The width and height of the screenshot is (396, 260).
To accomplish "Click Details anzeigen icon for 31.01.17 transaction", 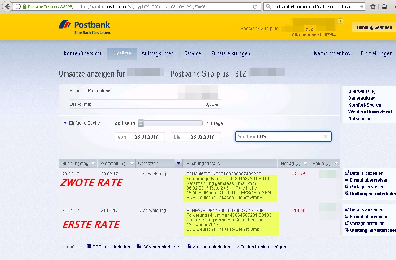I will click(x=347, y=209).
